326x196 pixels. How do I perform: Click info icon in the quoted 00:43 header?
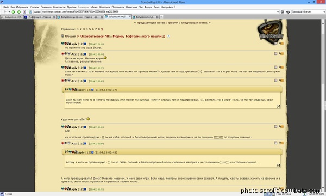[92, 152]
